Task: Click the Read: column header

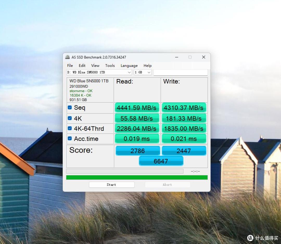Action: point(125,81)
